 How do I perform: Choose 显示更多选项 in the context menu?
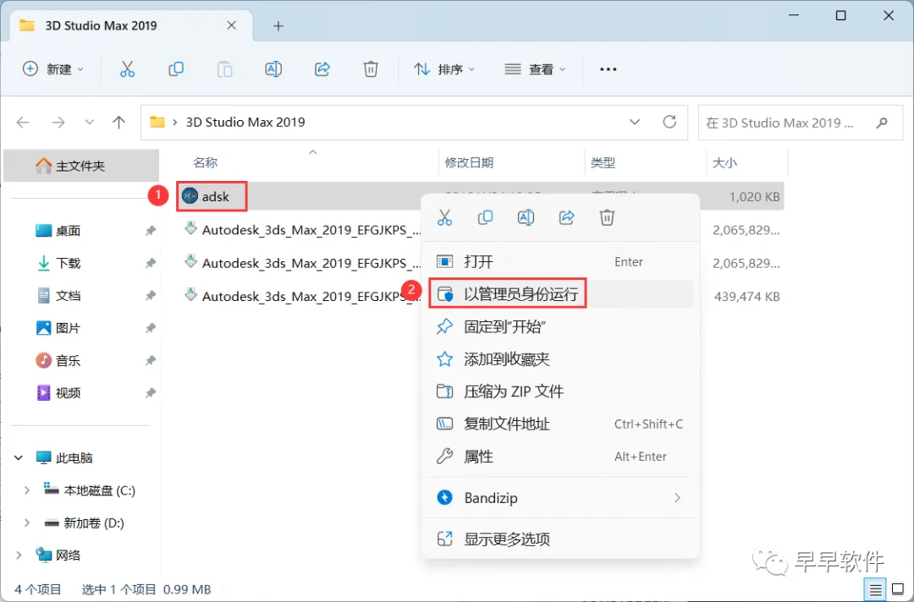561,539
